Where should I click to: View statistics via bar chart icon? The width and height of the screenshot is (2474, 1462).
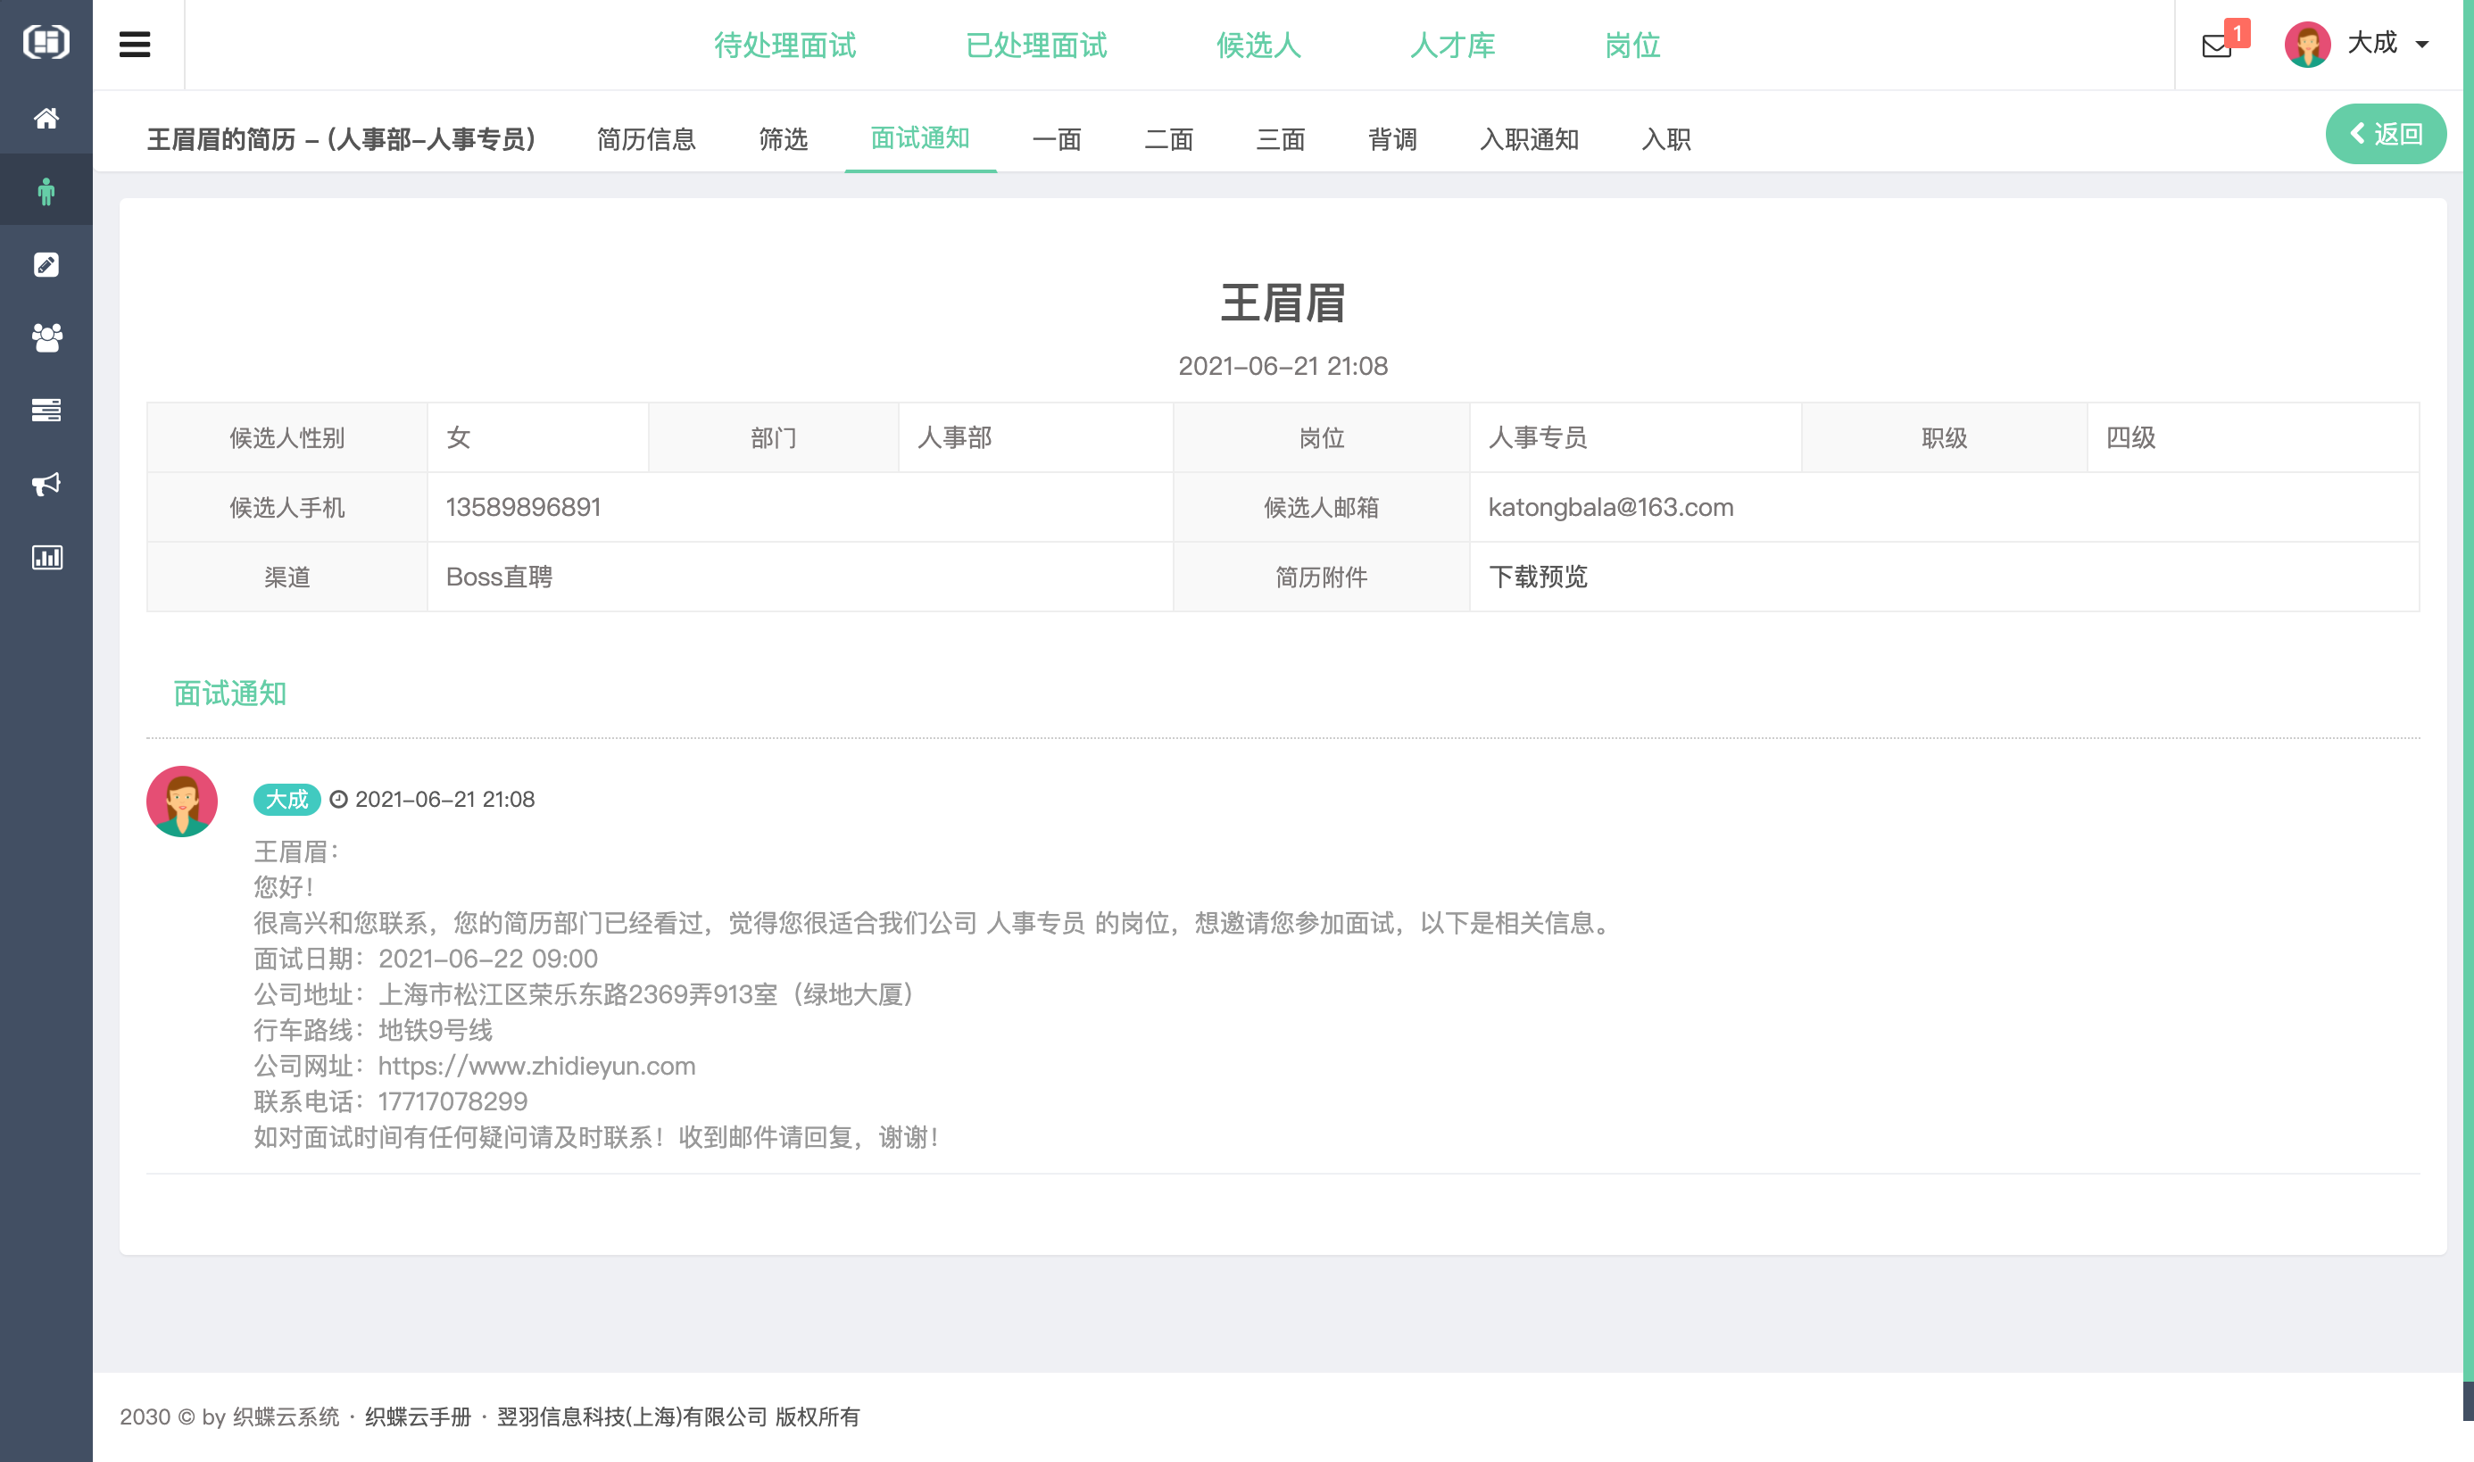tap(46, 558)
